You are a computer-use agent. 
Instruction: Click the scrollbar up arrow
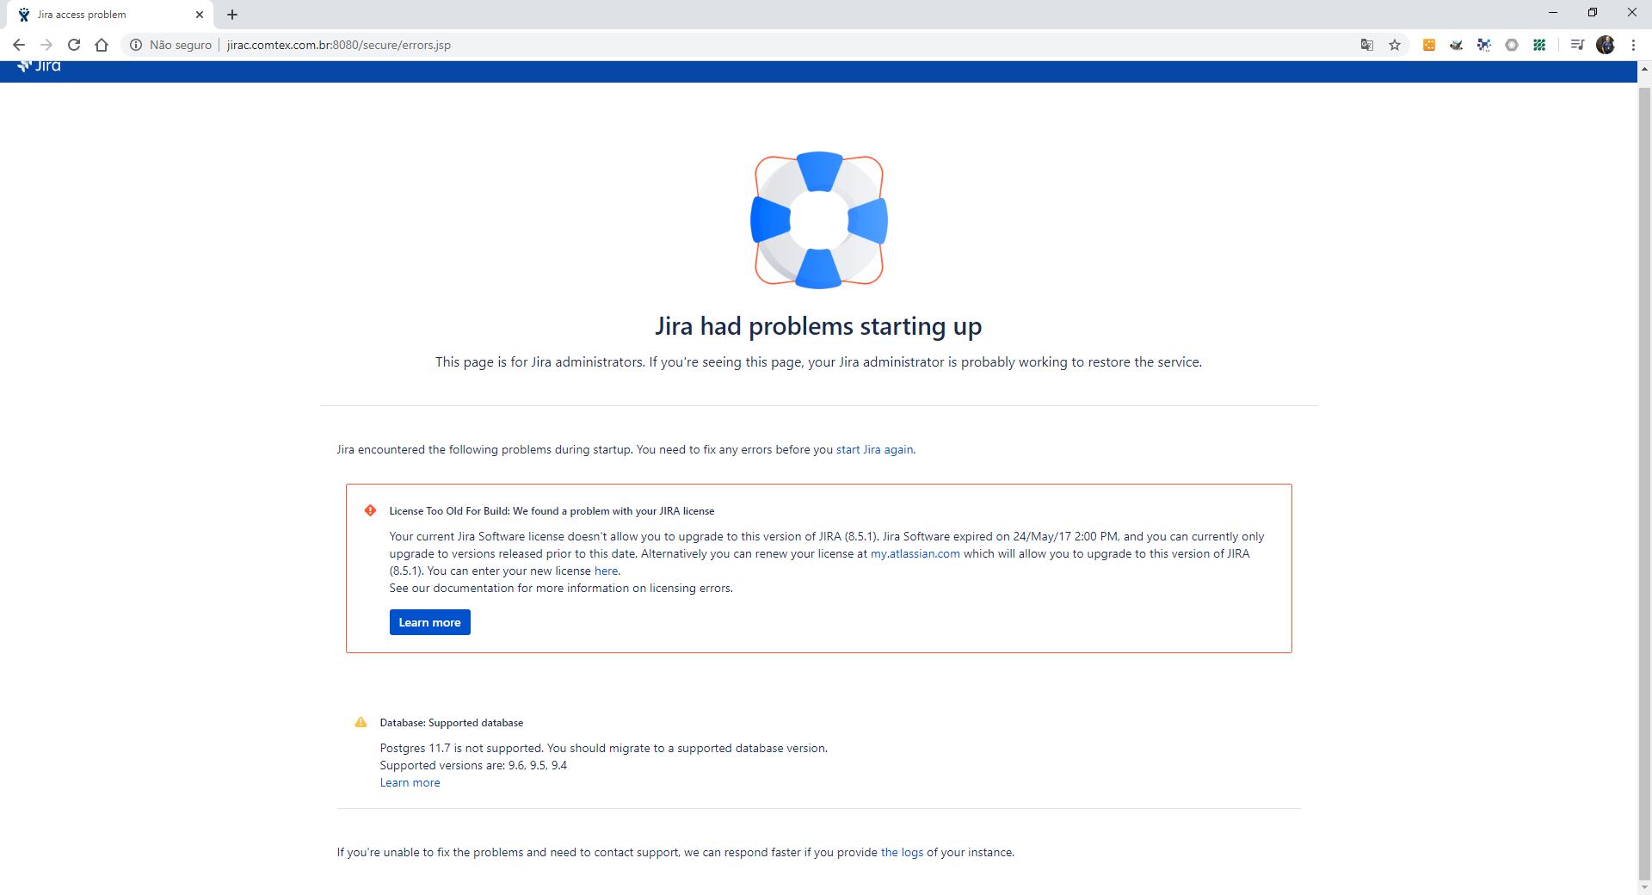1644,69
